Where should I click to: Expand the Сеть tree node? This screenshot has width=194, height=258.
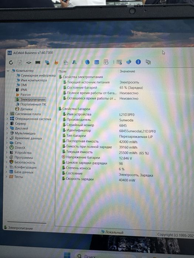[7, 143]
